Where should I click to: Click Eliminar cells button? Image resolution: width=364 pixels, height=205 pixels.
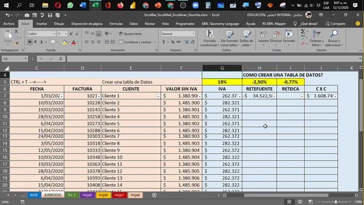click(276, 38)
